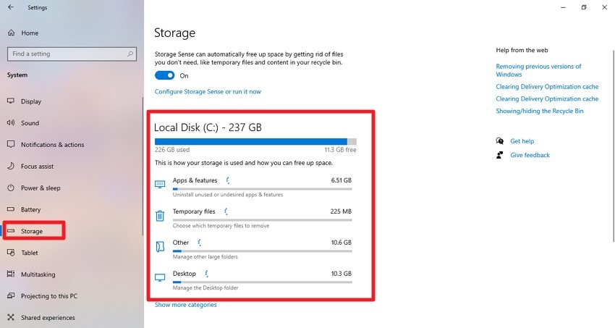The height and width of the screenshot is (328, 615).
Task: Click the Multitasking icon
Action: tap(11, 274)
